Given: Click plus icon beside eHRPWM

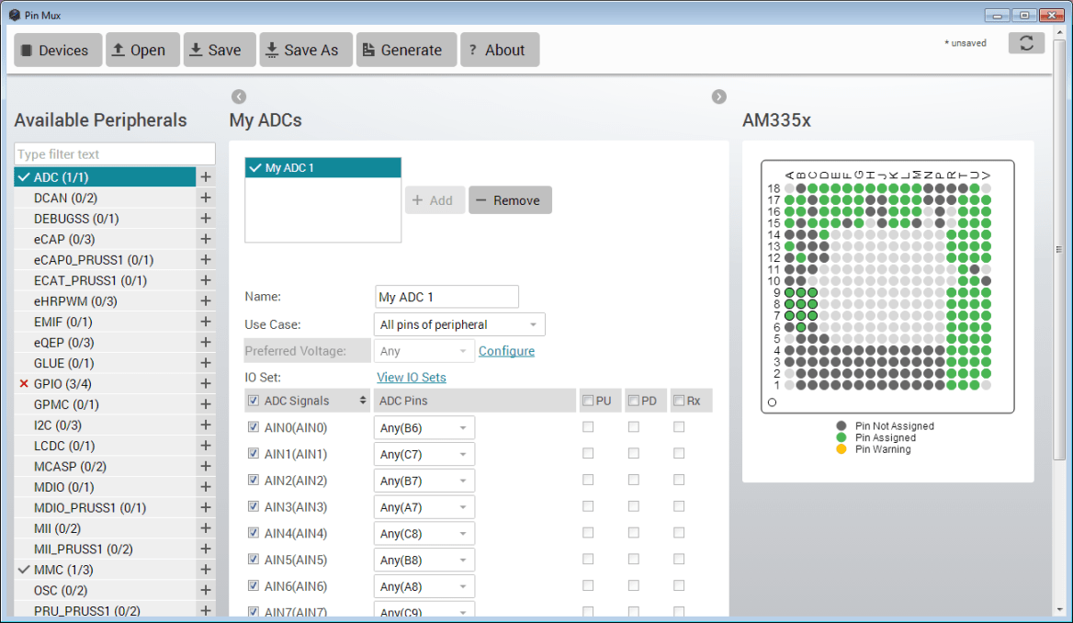Looking at the screenshot, I should coord(206,301).
